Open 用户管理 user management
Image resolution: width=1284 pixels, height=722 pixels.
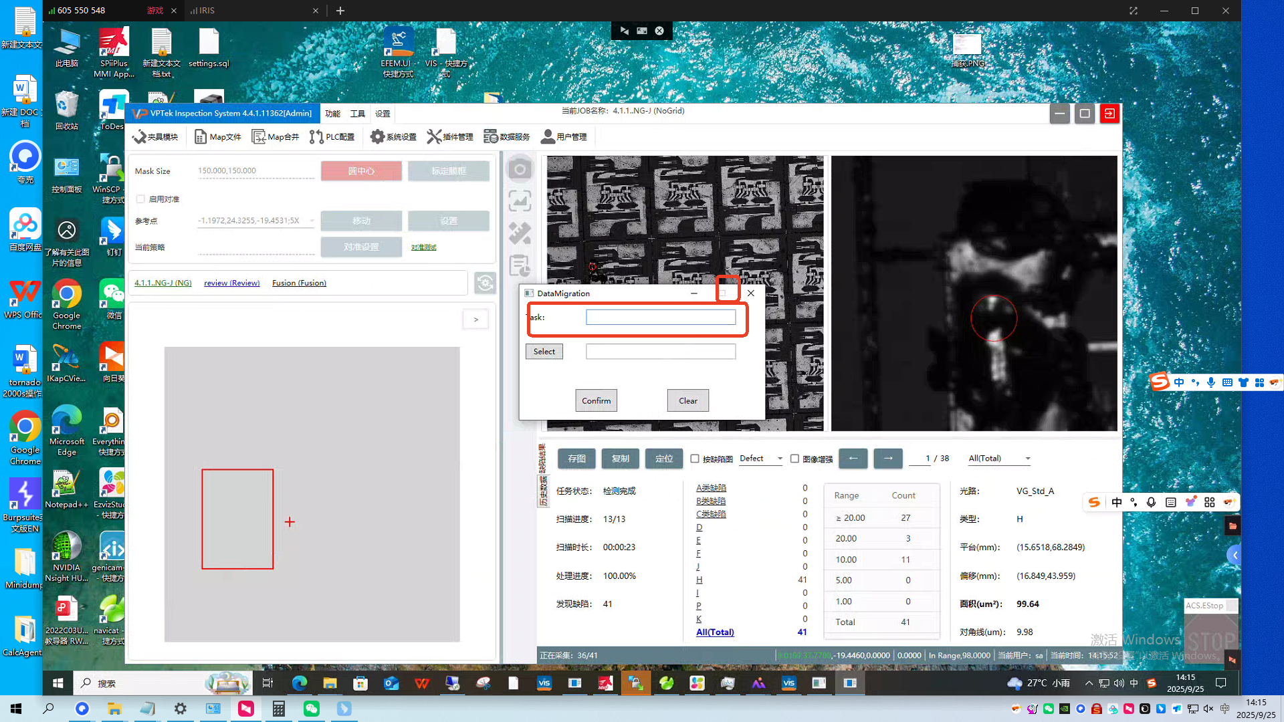564,137
